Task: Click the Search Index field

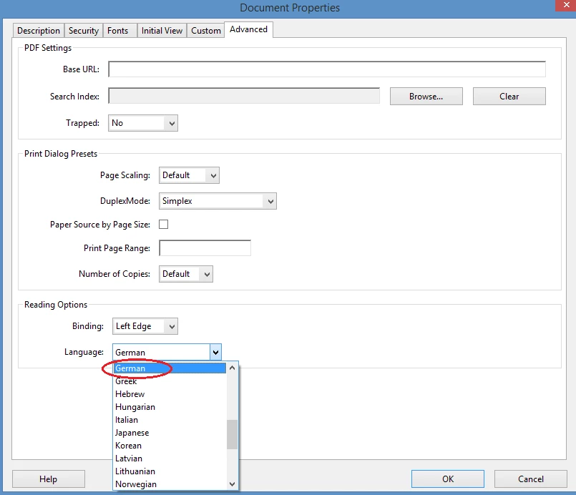Action: (x=244, y=96)
